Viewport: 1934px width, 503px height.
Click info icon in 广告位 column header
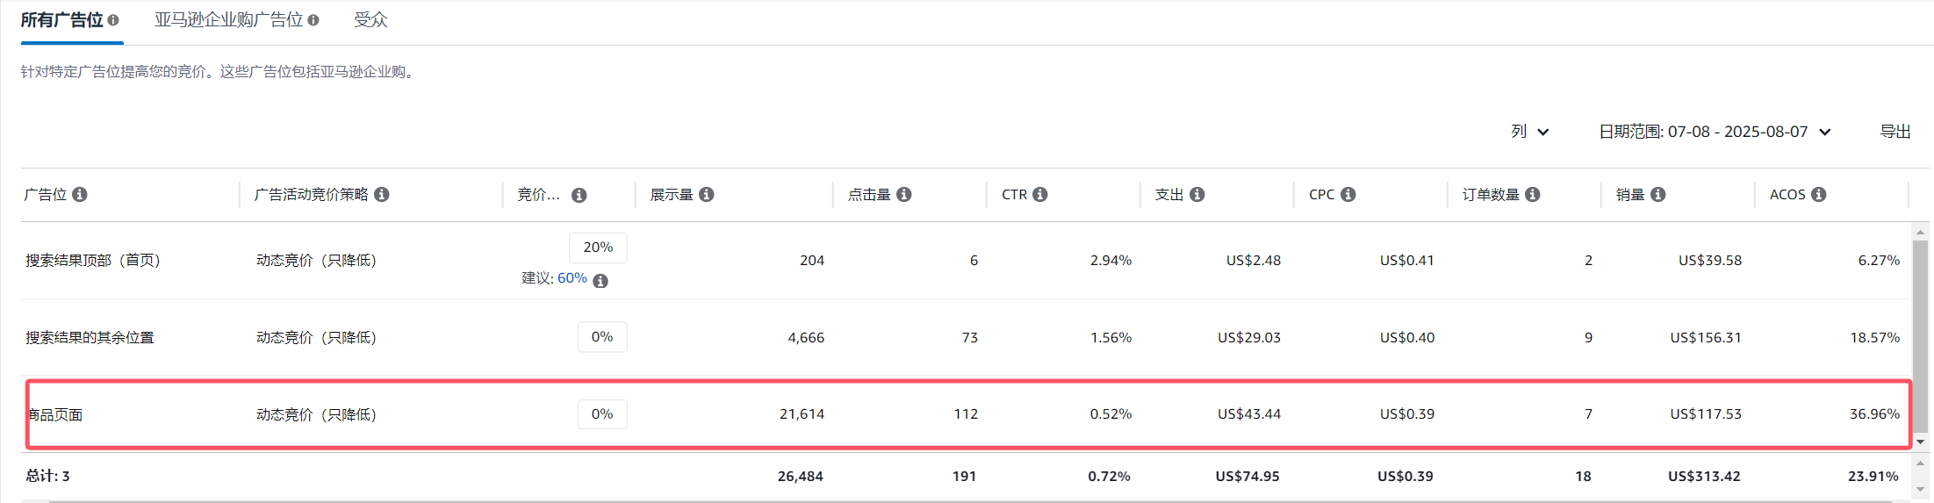coord(80,194)
